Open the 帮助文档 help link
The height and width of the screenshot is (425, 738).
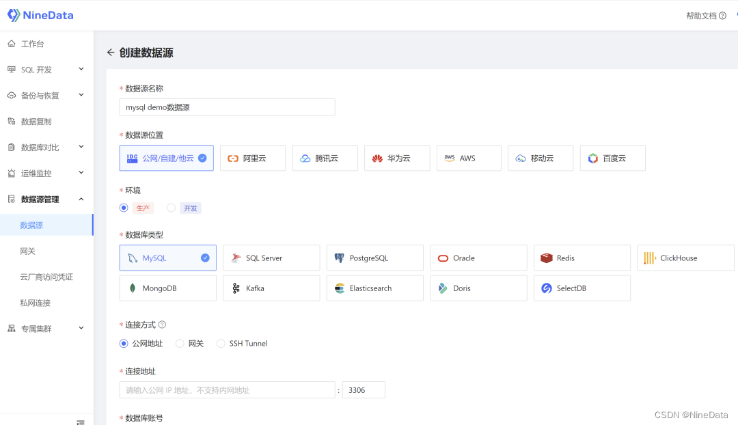[706, 16]
